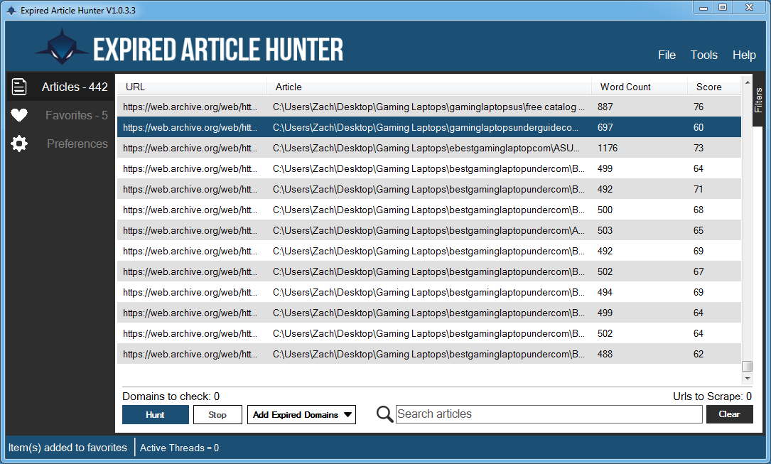The width and height of the screenshot is (771, 464).
Task: Open the Tools menu
Action: tap(704, 55)
